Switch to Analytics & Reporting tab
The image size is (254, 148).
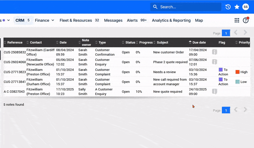point(171,20)
